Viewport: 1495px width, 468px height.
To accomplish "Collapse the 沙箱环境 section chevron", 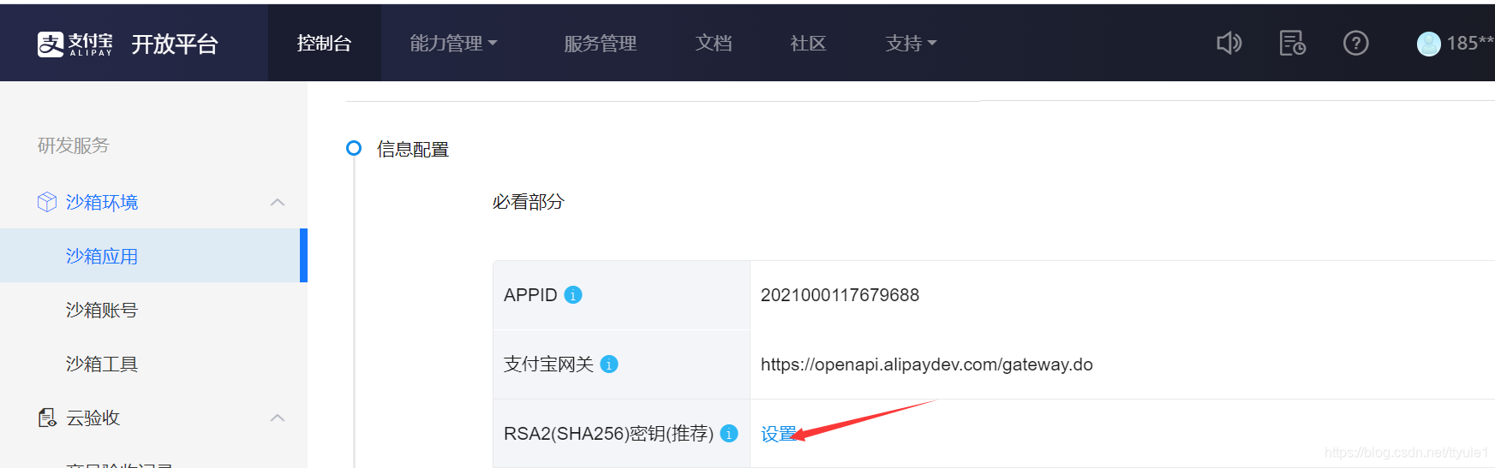I will click(277, 203).
